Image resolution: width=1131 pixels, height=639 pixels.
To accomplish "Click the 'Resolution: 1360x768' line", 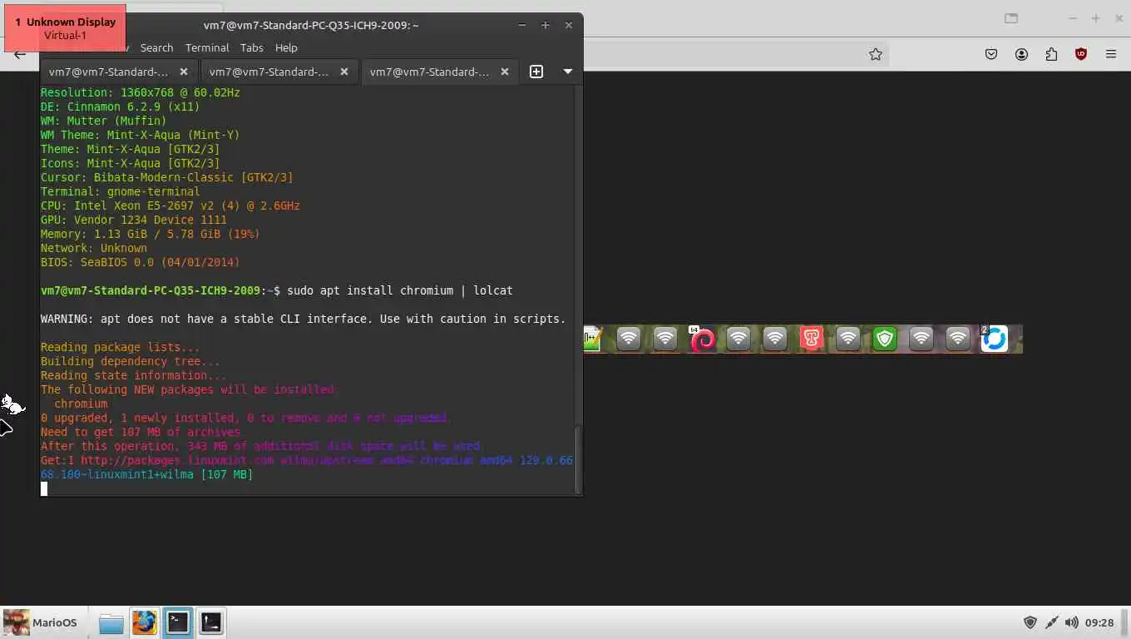I will pyautogui.click(x=141, y=92).
